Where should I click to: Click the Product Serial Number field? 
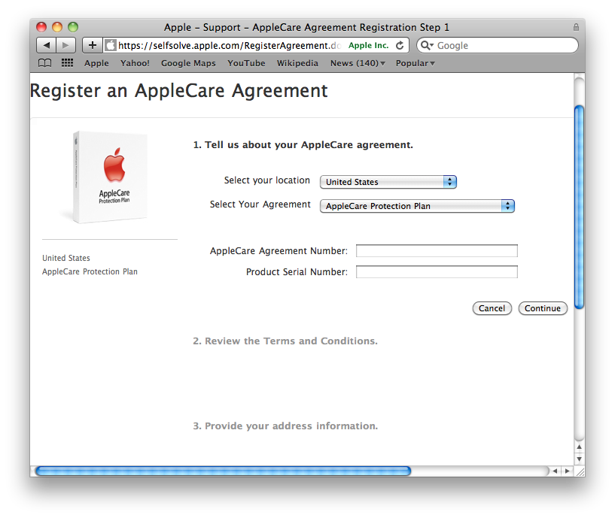coord(437,272)
